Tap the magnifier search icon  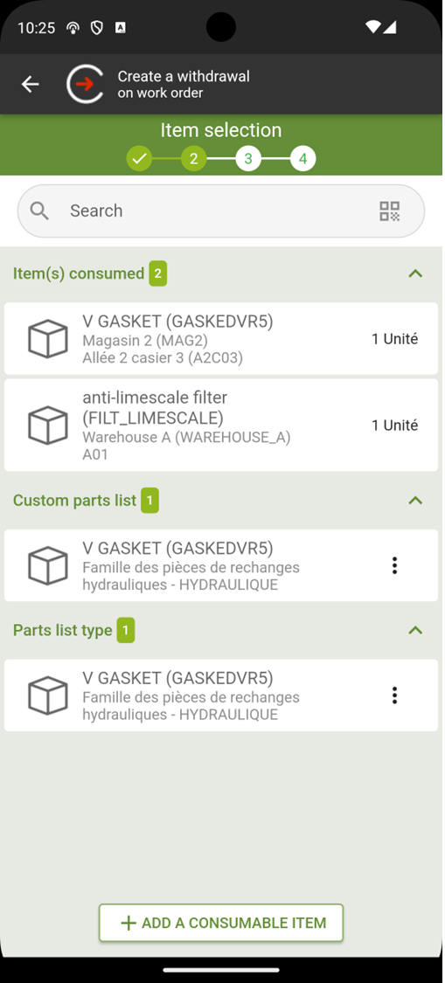pos(39,211)
